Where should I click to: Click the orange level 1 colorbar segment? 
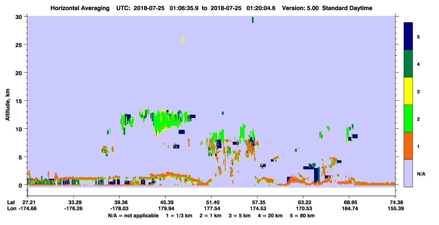click(408, 146)
